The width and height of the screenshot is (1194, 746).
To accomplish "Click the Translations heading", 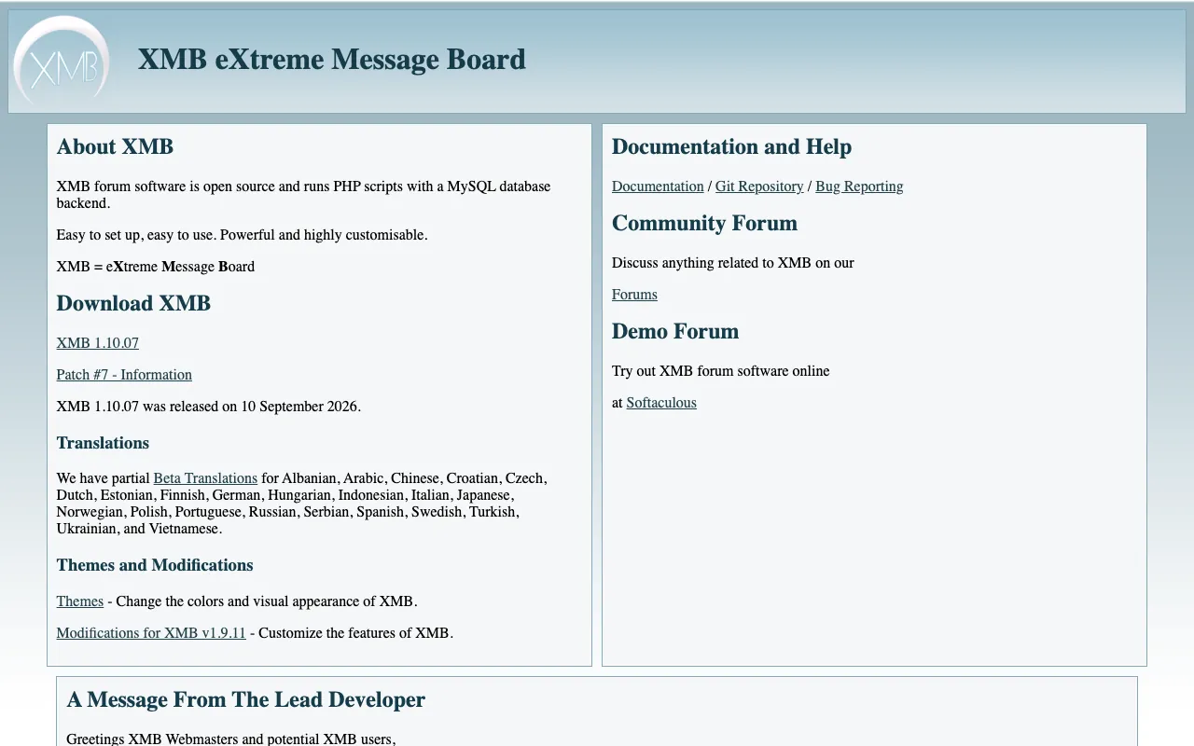I will click(103, 443).
